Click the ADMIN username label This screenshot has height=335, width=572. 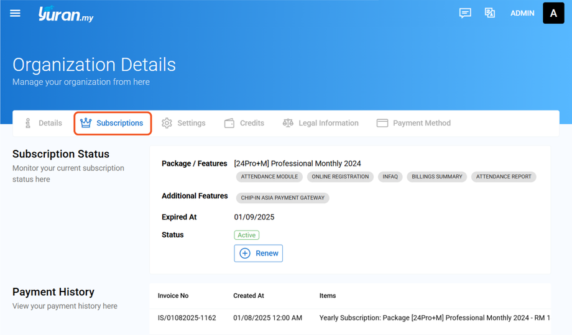tap(522, 13)
